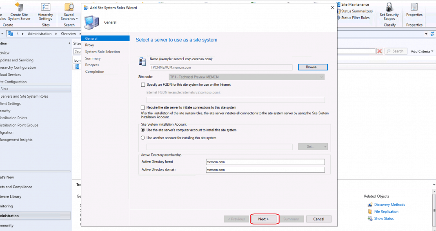Enable Specify an FQDN for Internet checkbox
The image size is (436, 231).
(x=143, y=85)
